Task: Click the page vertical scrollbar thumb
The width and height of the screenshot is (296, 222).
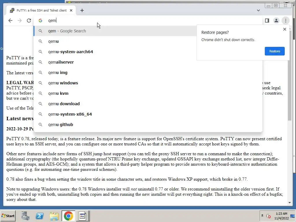Action: tap(290, 75)
